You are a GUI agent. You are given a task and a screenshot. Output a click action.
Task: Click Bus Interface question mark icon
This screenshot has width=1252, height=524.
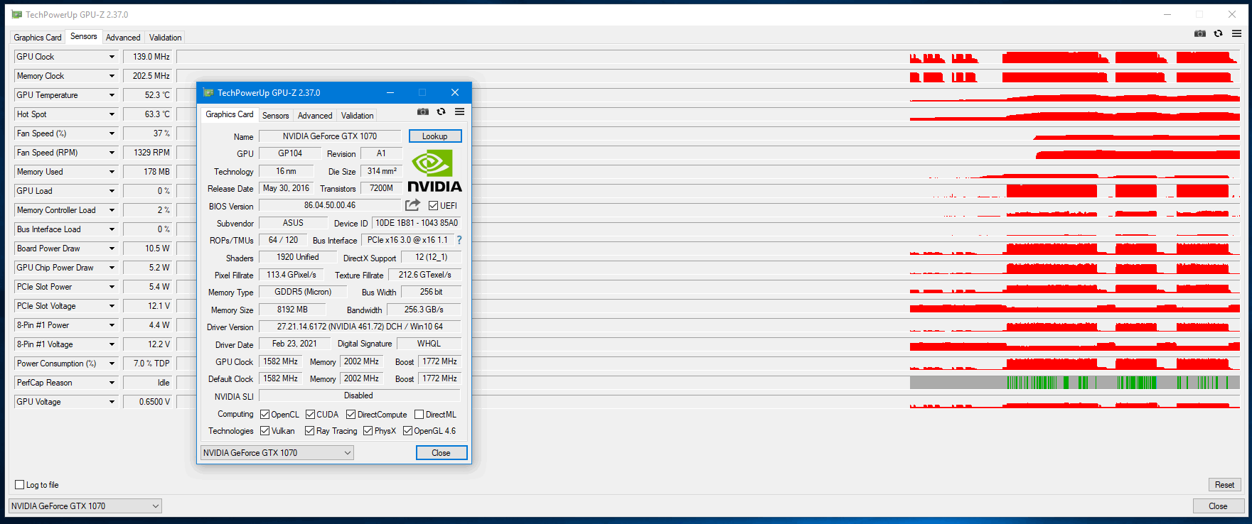(x=459, y=240)
